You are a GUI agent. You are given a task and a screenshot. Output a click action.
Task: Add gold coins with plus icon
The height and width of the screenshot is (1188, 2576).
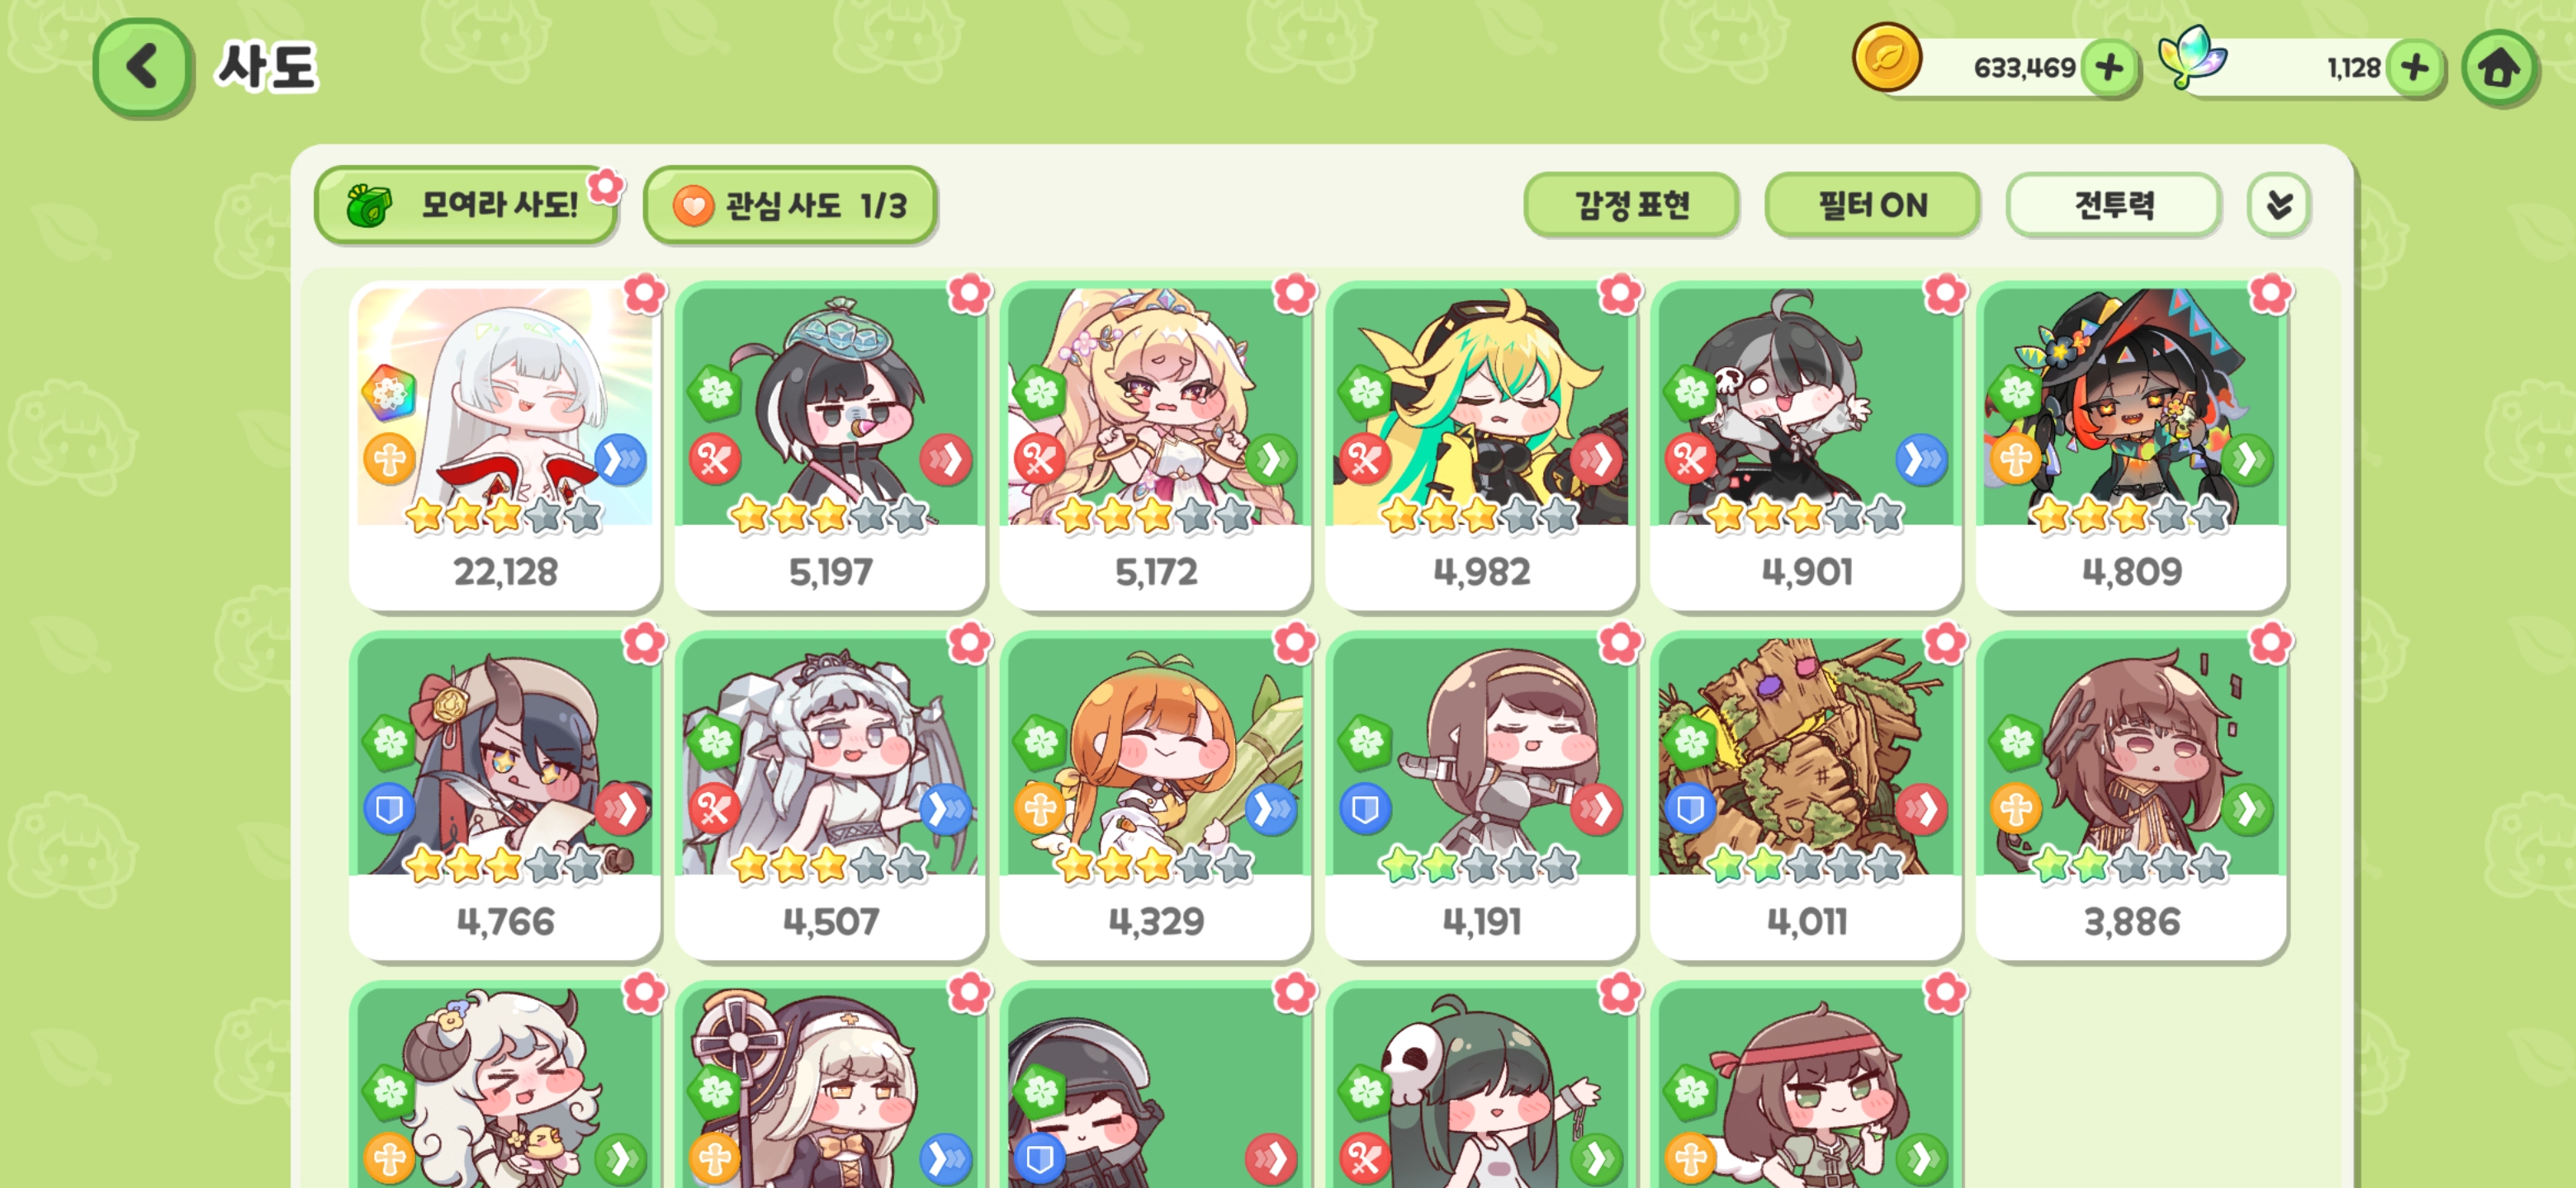coord(2109,68)
